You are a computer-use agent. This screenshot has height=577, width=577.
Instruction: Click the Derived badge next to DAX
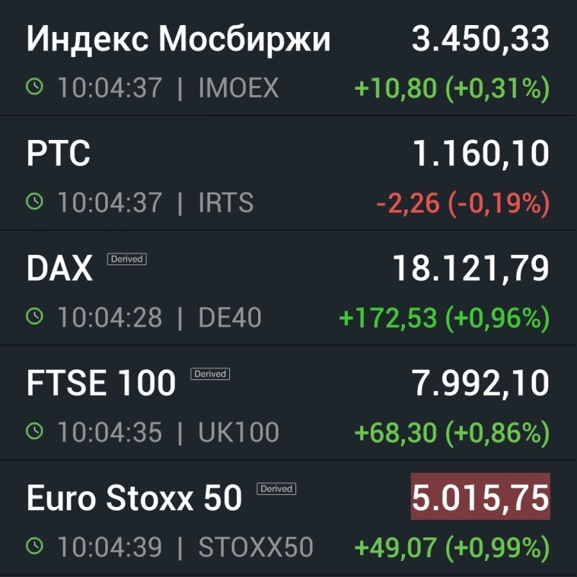tap(126, 259)
